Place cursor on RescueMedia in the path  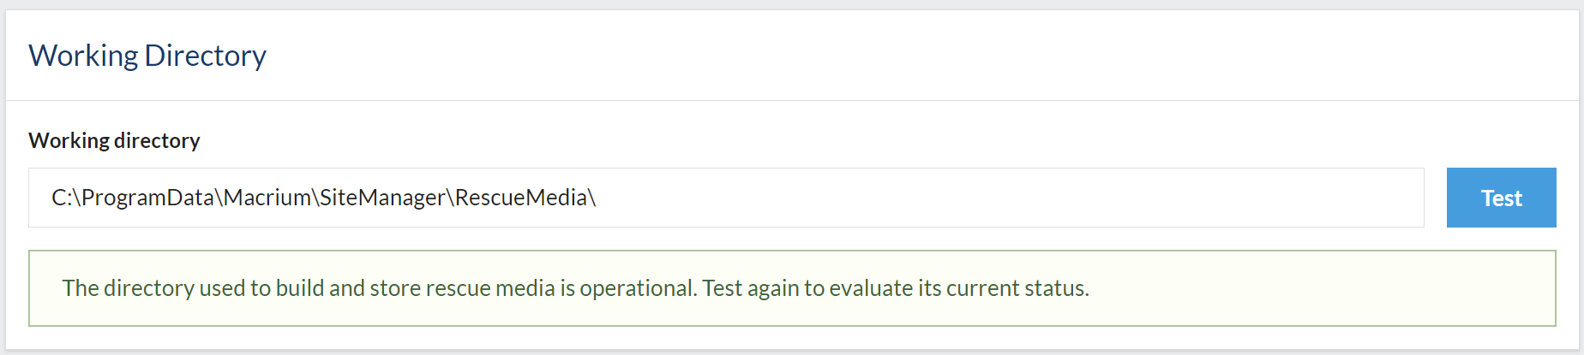coord(520,198)
